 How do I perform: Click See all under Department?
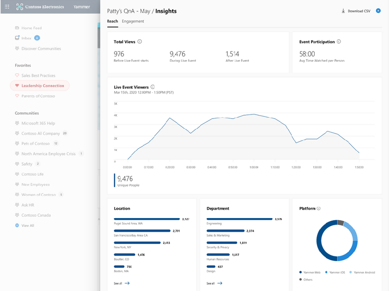(214, 283)
